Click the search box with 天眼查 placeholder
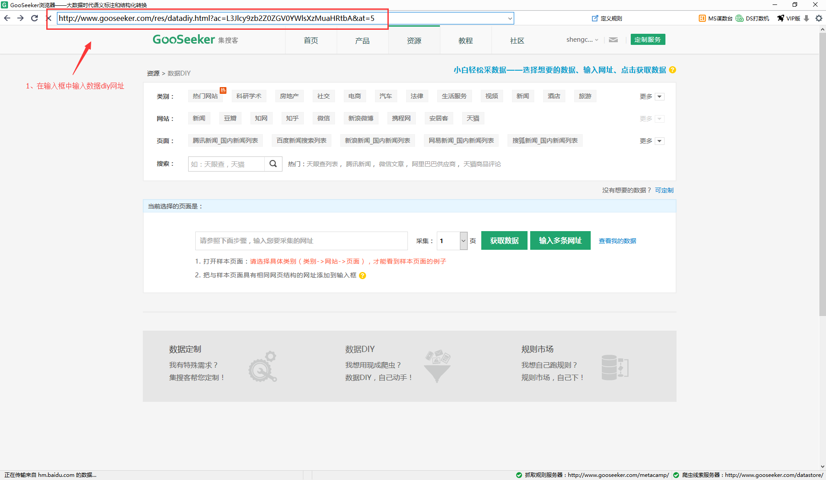Viewport: 826px width, 480px height. (x=226, y=164)
